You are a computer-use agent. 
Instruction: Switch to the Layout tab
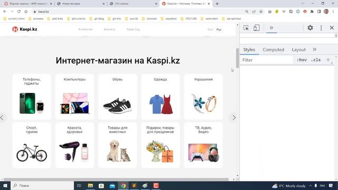coord(298,50)
